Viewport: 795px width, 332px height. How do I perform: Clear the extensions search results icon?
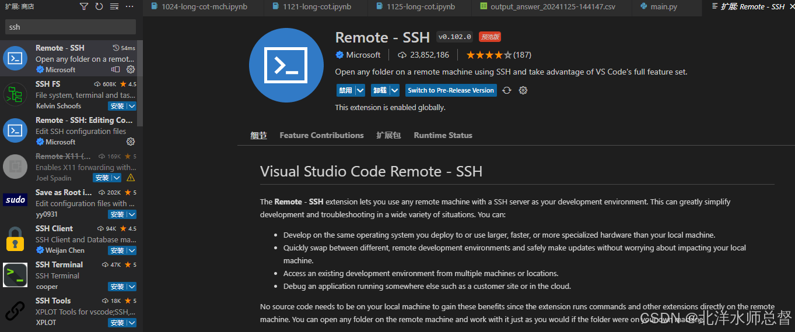(114, 6)
